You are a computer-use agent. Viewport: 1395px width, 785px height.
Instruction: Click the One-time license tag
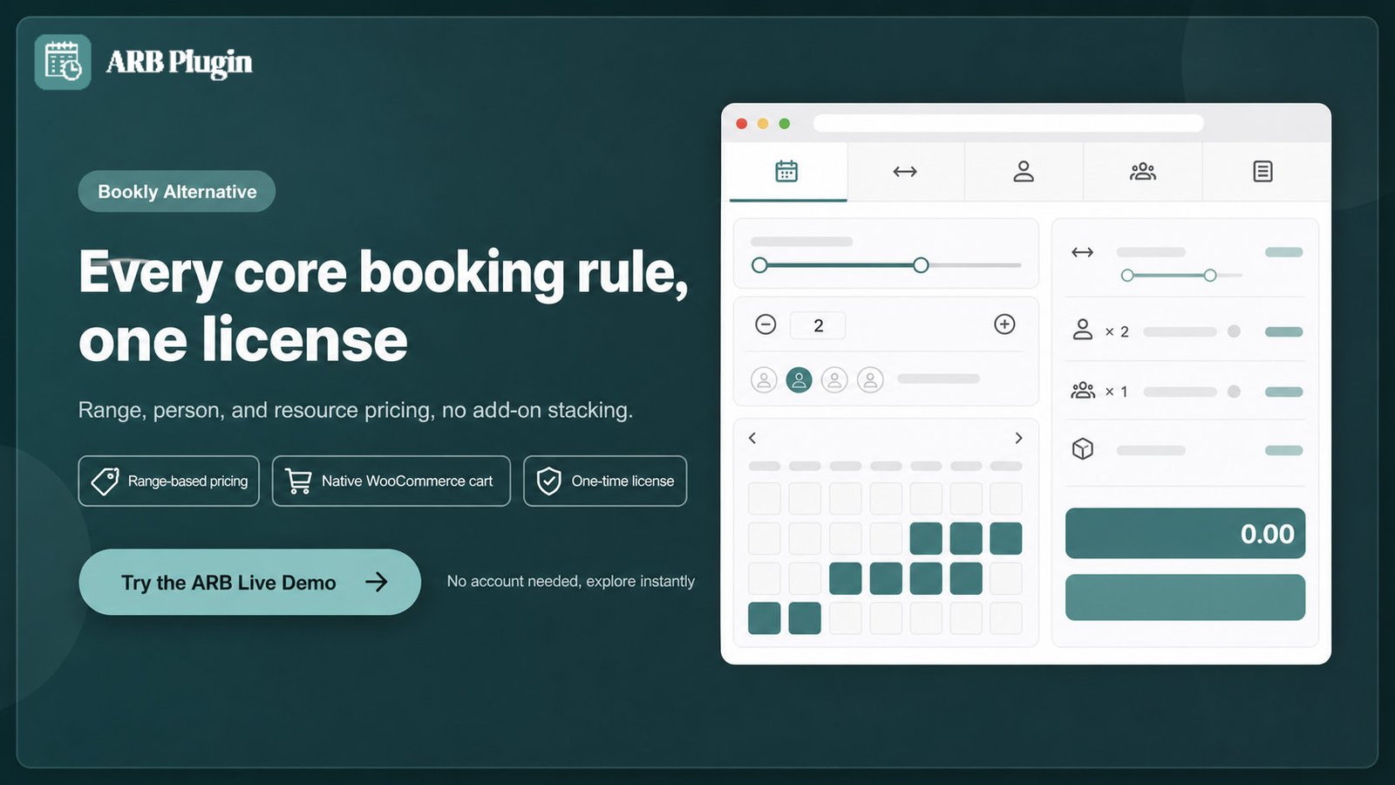tap(605, 481)
